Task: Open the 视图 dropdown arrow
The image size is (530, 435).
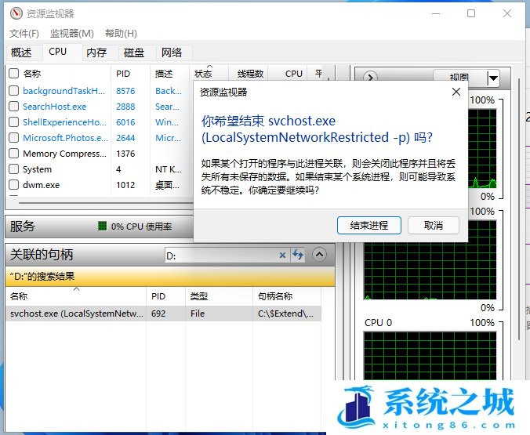Action: tap(493, 78)
